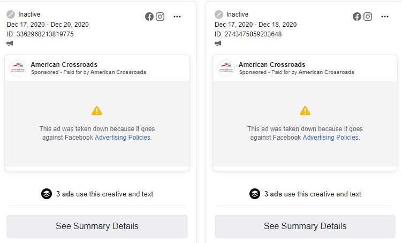Click Instagram platform icon in left ad card

point(160,17)
